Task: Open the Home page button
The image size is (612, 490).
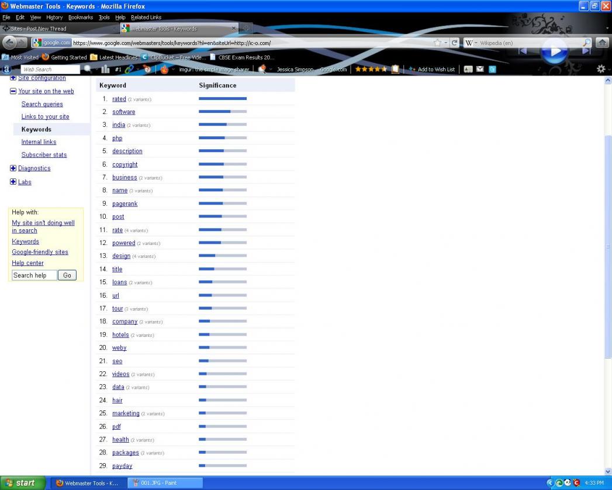Action: coord(602,43)
